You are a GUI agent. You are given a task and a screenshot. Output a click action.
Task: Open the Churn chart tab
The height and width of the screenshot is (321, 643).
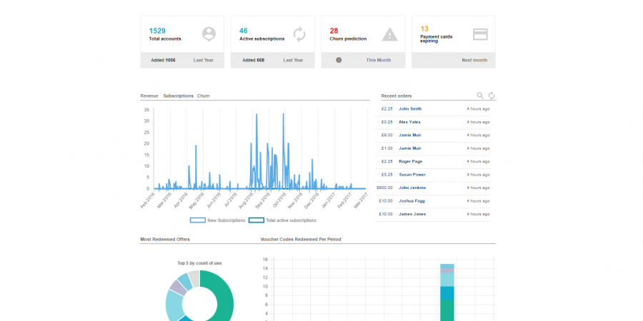pyautogui.click(x=204, y=96)
